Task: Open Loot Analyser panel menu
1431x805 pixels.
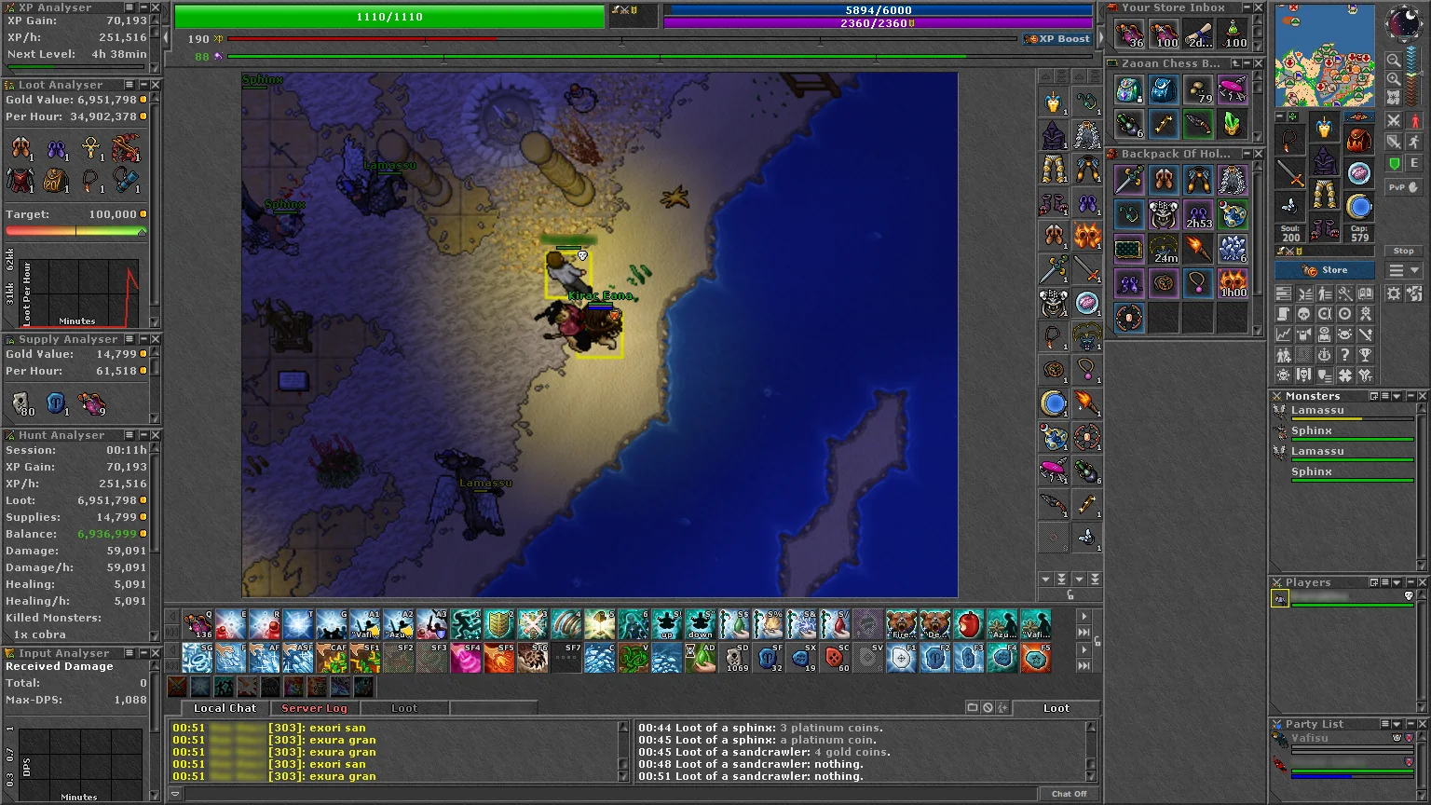Action: click(130, 85)
